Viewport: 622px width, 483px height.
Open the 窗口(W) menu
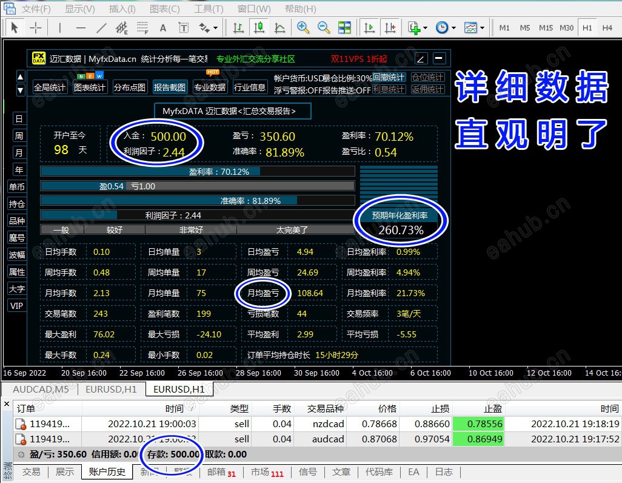[x=254, y=8]
